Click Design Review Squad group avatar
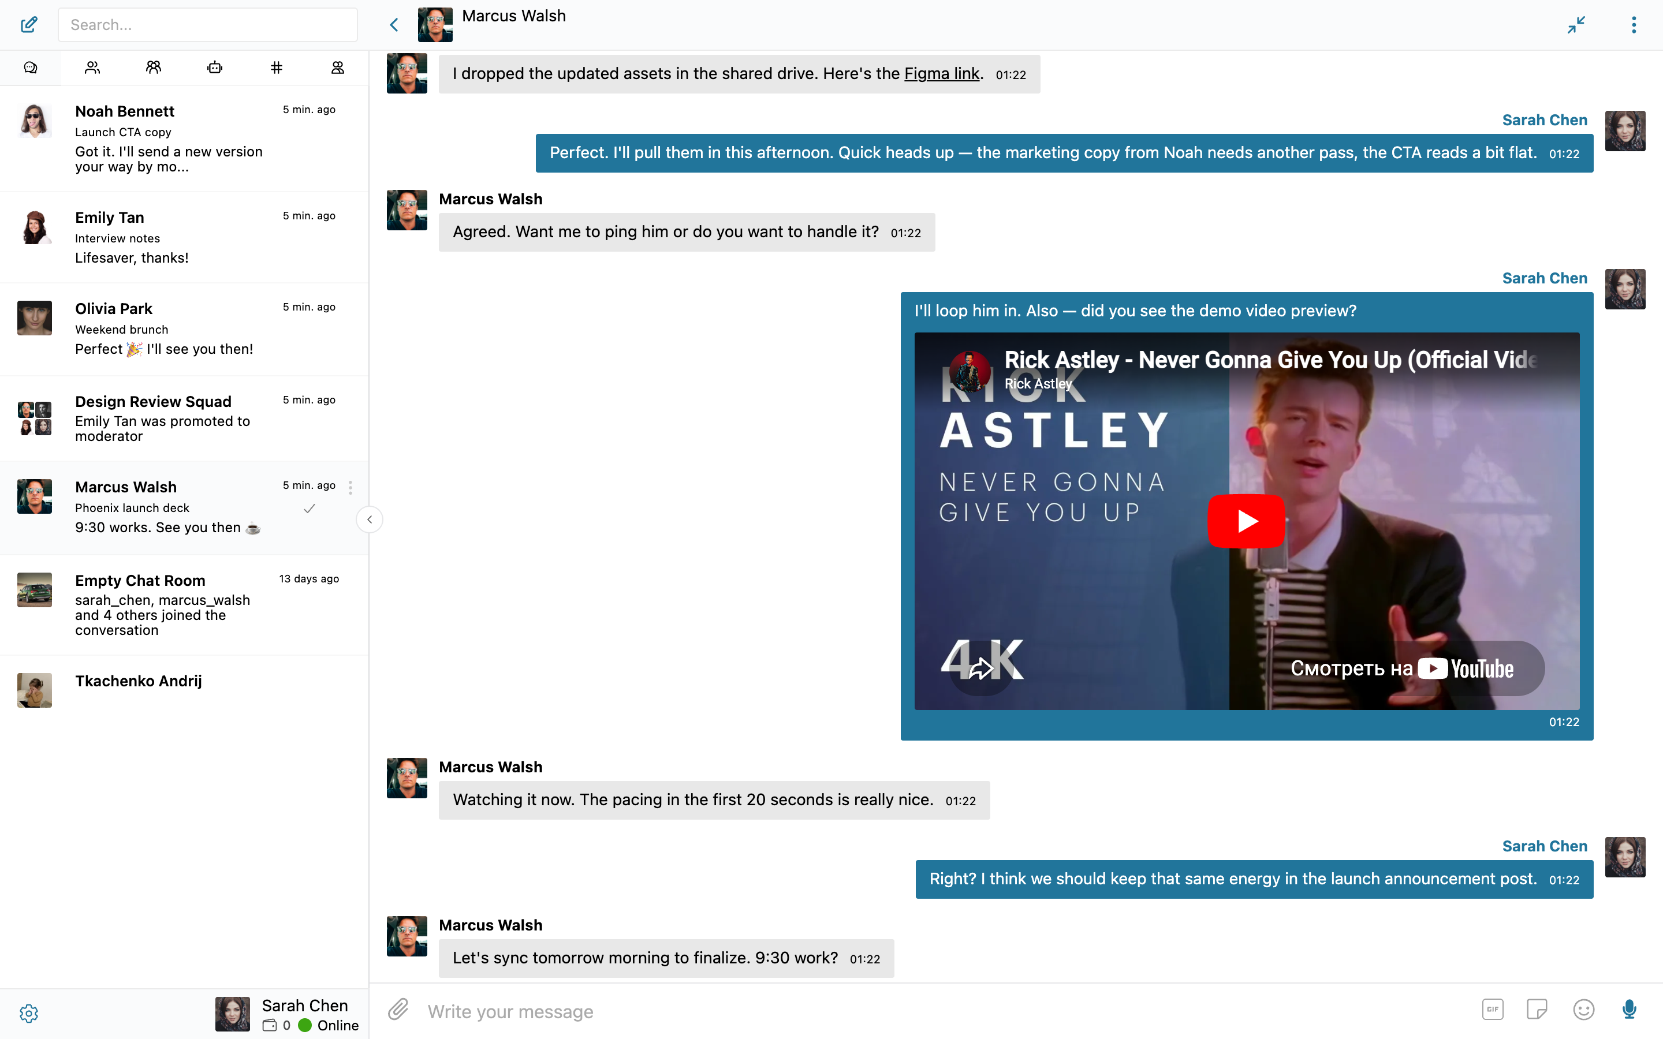The image size is (1663, 1039). click(35, 418)
